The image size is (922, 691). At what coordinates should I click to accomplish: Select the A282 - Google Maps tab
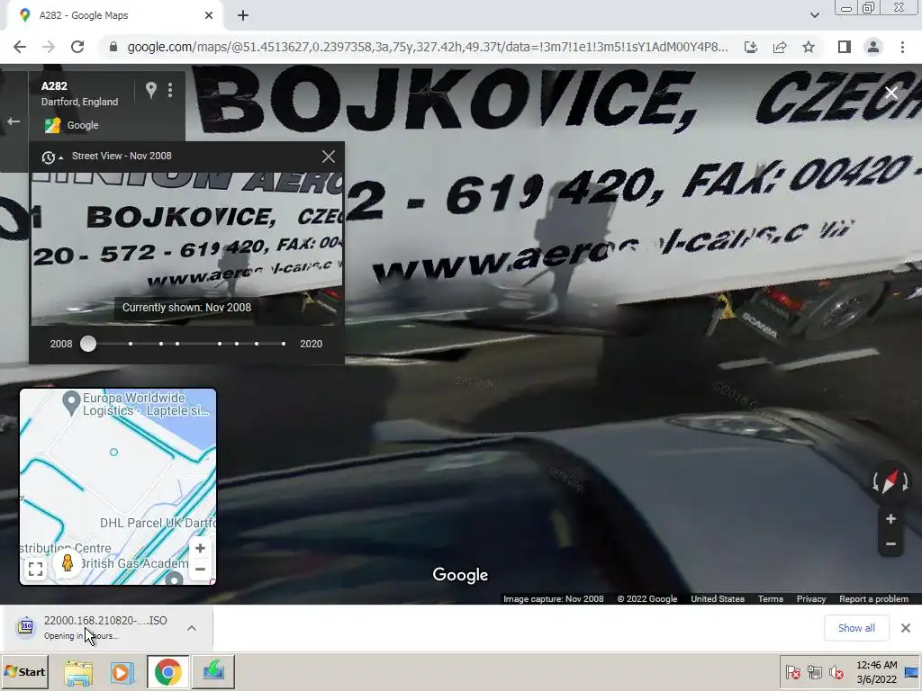point(114,15)
